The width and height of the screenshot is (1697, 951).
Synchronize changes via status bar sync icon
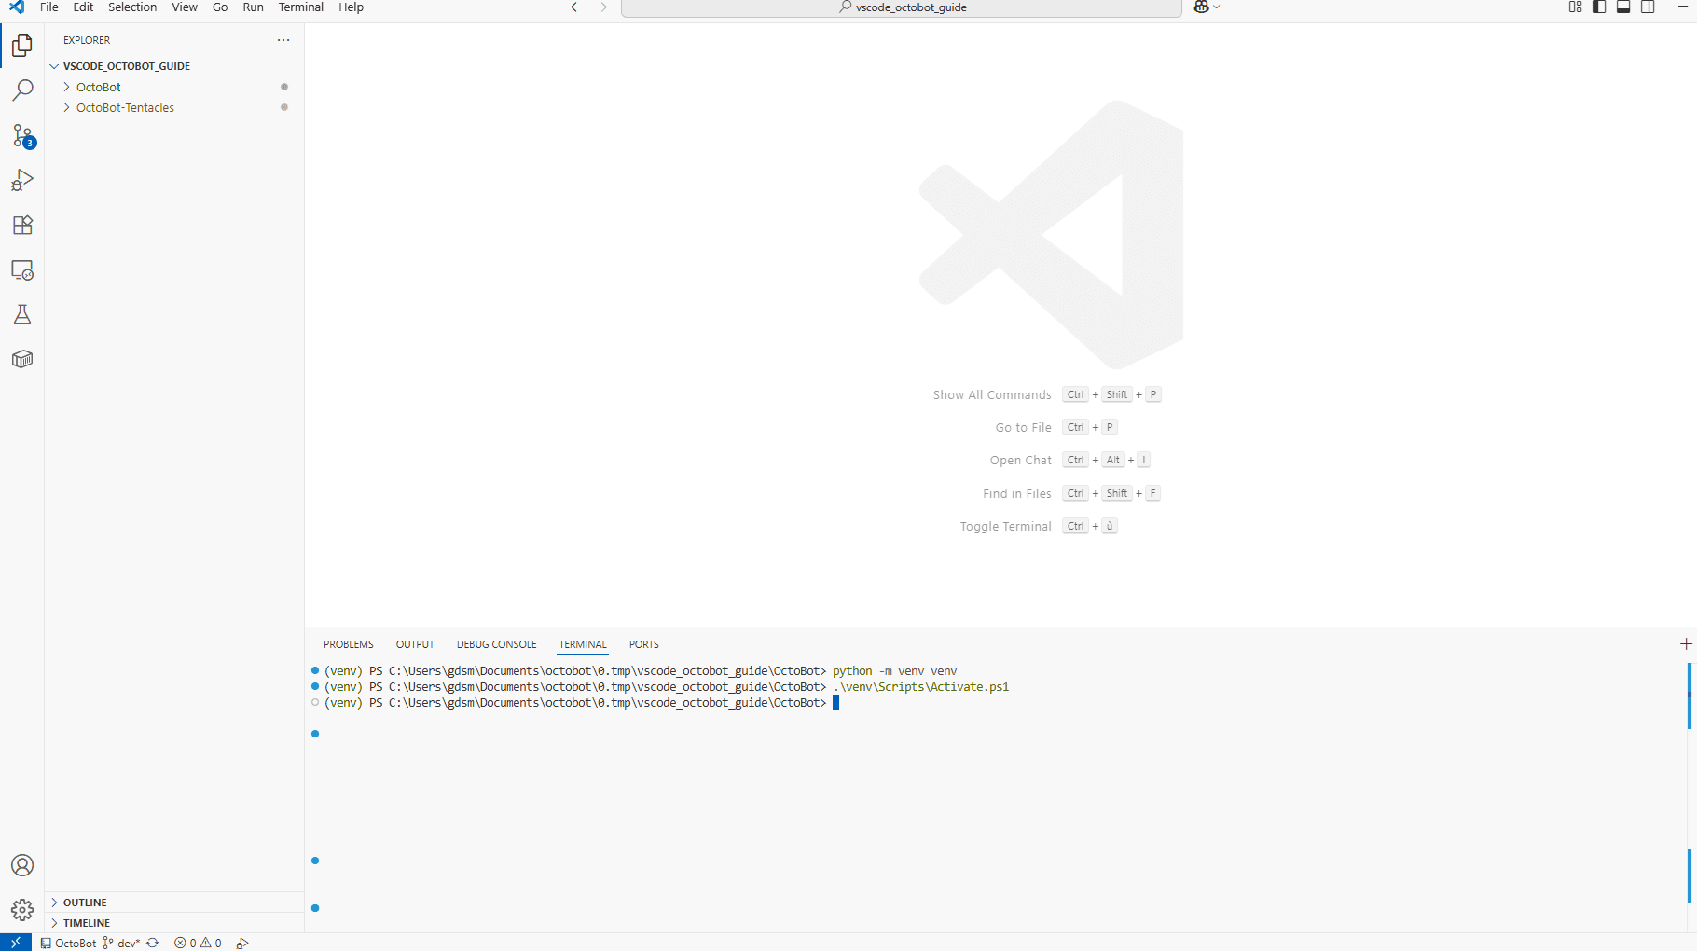pyautogui.click(x=153, y=943)
